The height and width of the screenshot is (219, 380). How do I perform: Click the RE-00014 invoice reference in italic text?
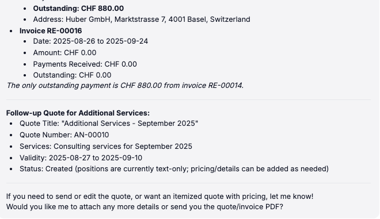[225, 86]
